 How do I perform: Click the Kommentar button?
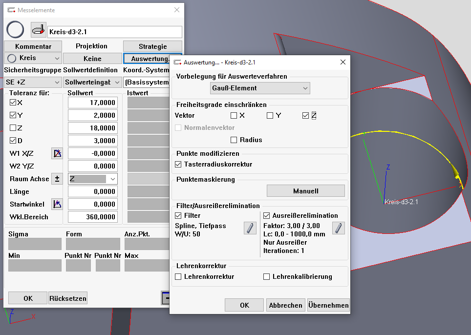[x=33, y=46]
